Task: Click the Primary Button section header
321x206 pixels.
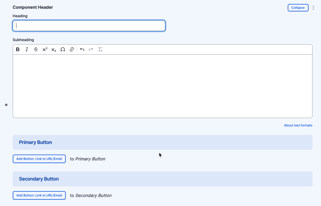Action: coord(163,142)
